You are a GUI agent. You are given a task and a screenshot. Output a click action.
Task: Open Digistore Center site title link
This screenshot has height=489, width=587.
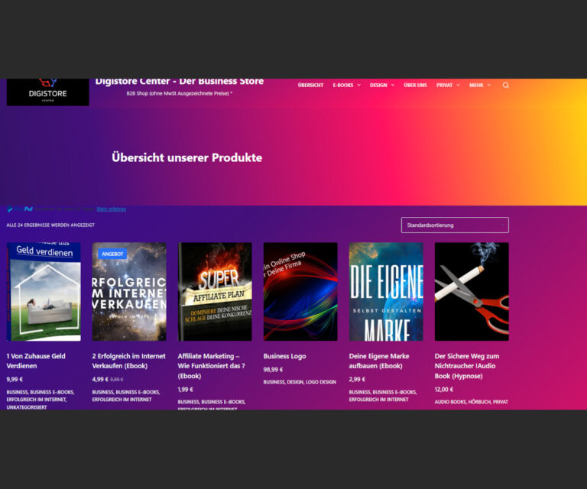(x=180, y=82)
